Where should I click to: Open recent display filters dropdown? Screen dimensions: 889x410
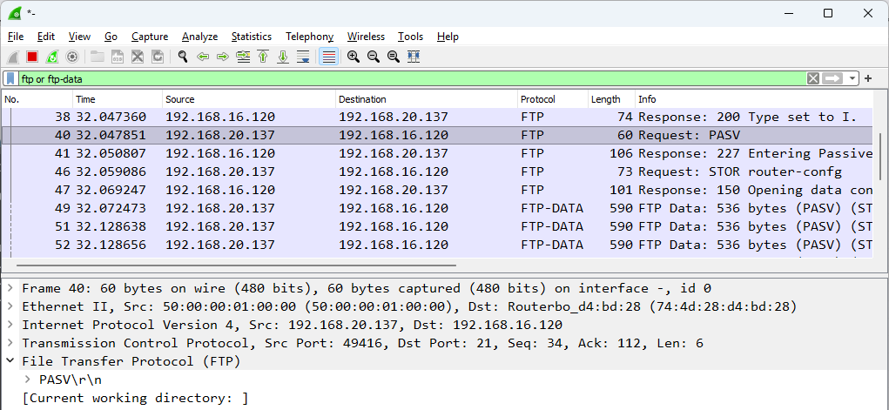tap(852, 79)
